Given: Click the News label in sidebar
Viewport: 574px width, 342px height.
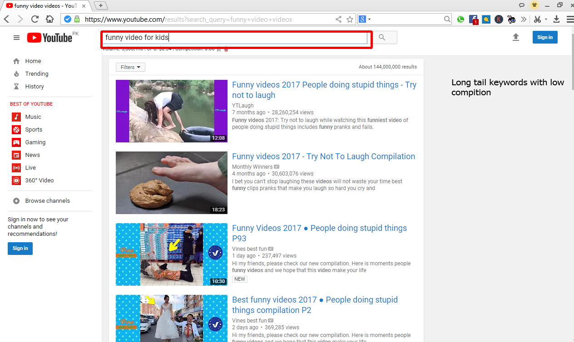Looking at the screenshot, I should click(33, 155).
